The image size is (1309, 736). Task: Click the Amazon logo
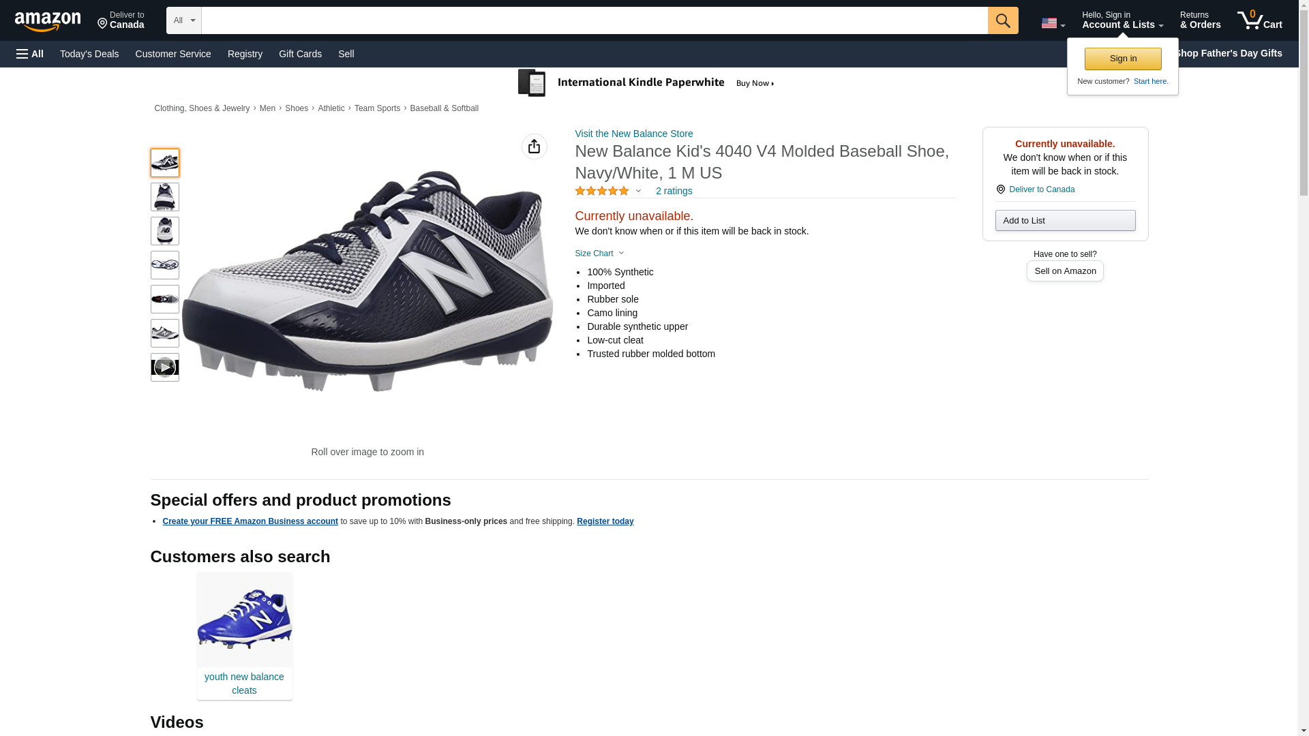coord(48,22)
